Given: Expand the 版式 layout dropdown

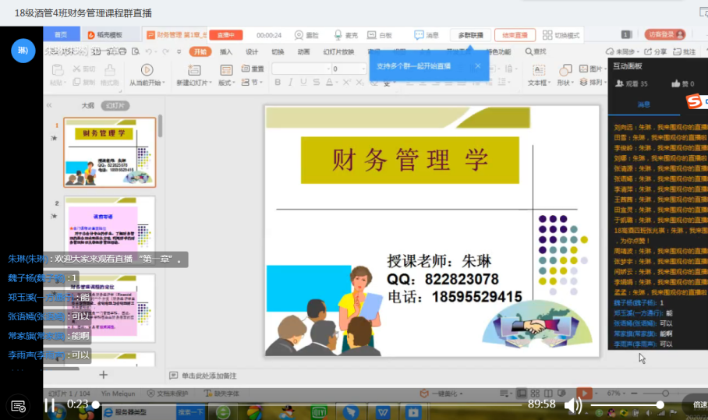Looking at the screenshot, I should click(227, 83).
